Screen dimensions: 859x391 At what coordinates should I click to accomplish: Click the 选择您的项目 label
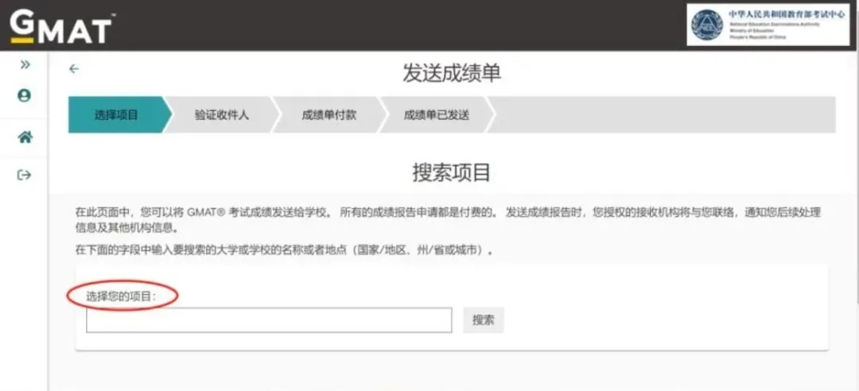122,296
